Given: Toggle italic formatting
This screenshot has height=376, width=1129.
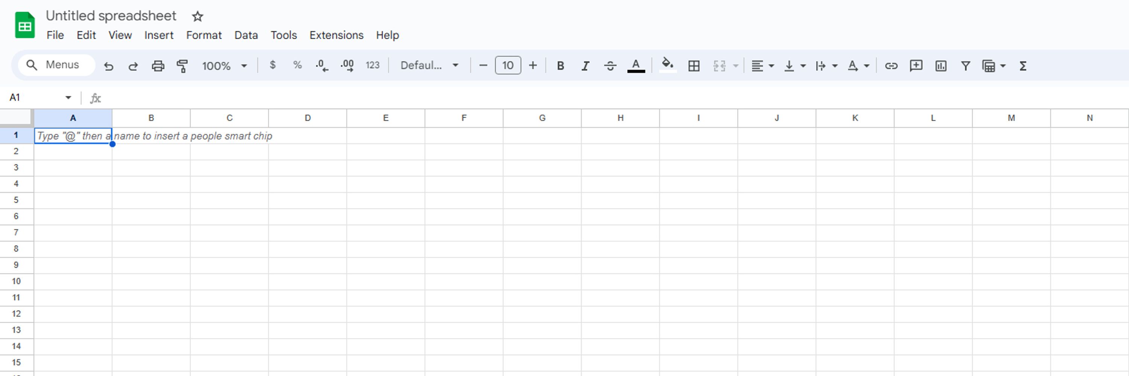Looking at the screenshot, I should pyautogui.click(x=585, y=66).
